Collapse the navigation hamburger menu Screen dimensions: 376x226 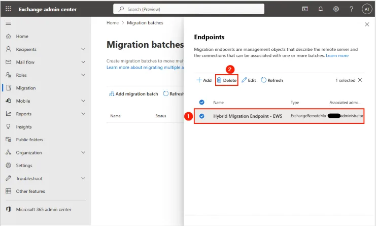tap(8, 23)
